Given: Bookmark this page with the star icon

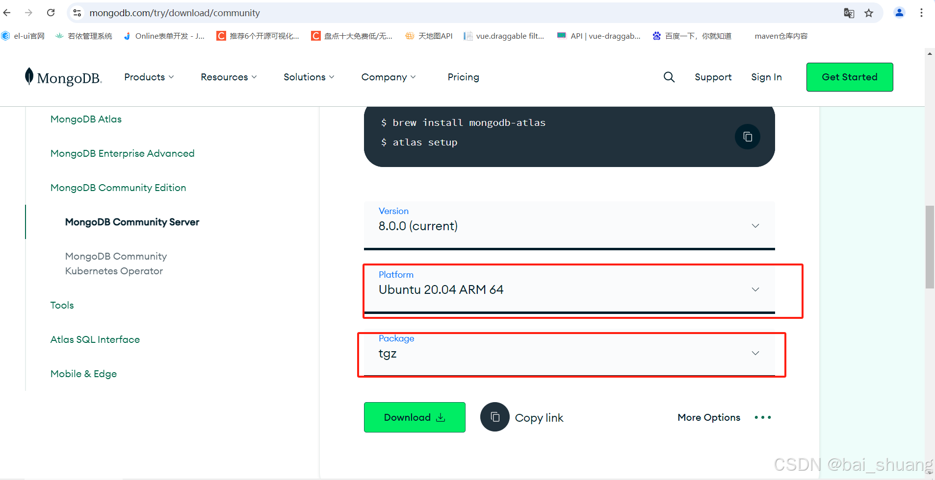Looking at the screenshot, I should click(869, 13).
